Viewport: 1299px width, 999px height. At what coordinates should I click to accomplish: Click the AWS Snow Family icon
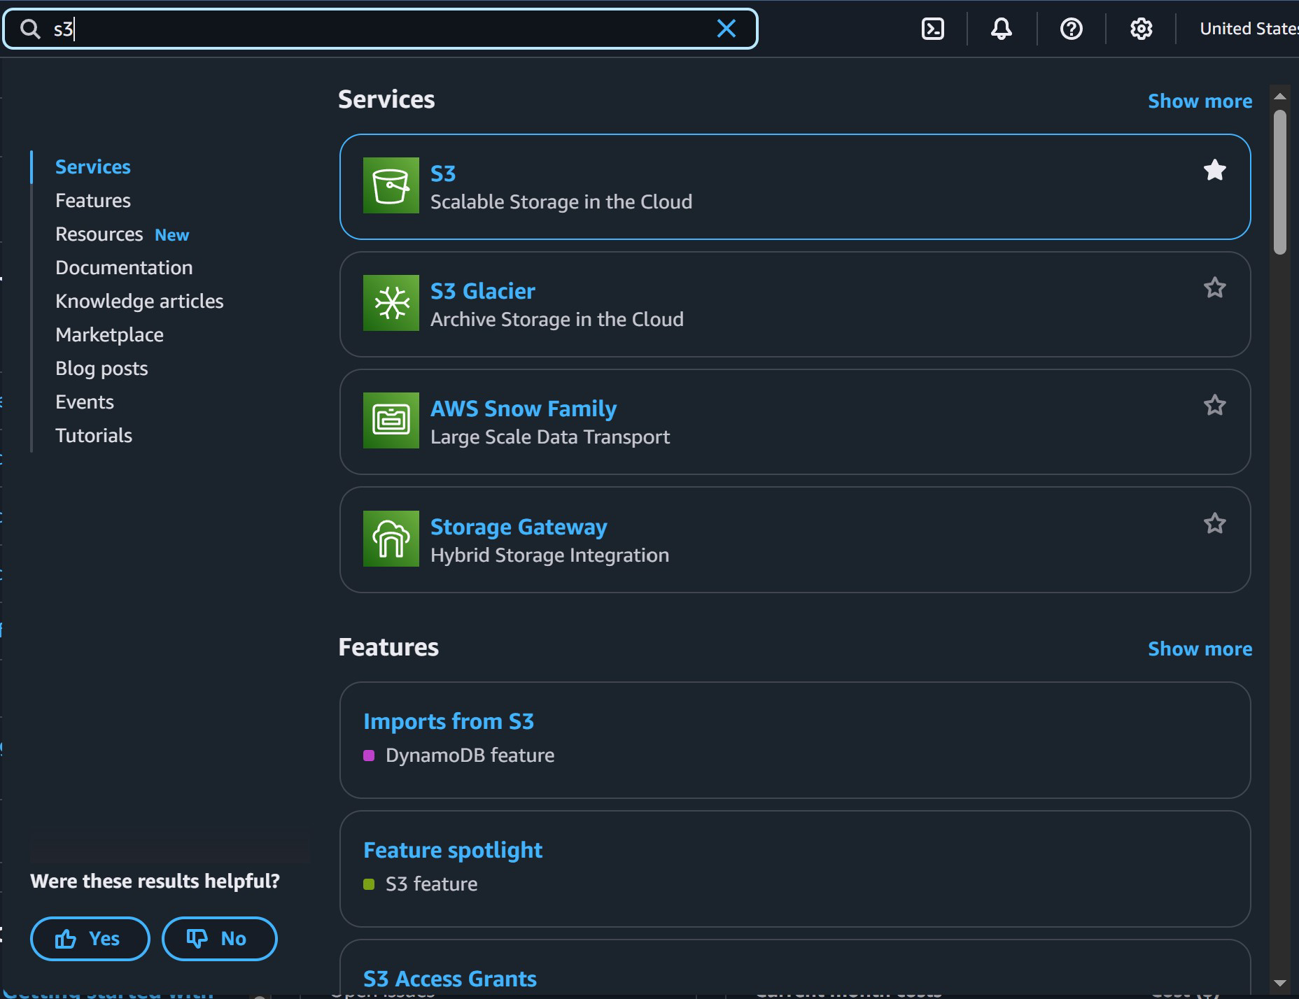[391, 420]
